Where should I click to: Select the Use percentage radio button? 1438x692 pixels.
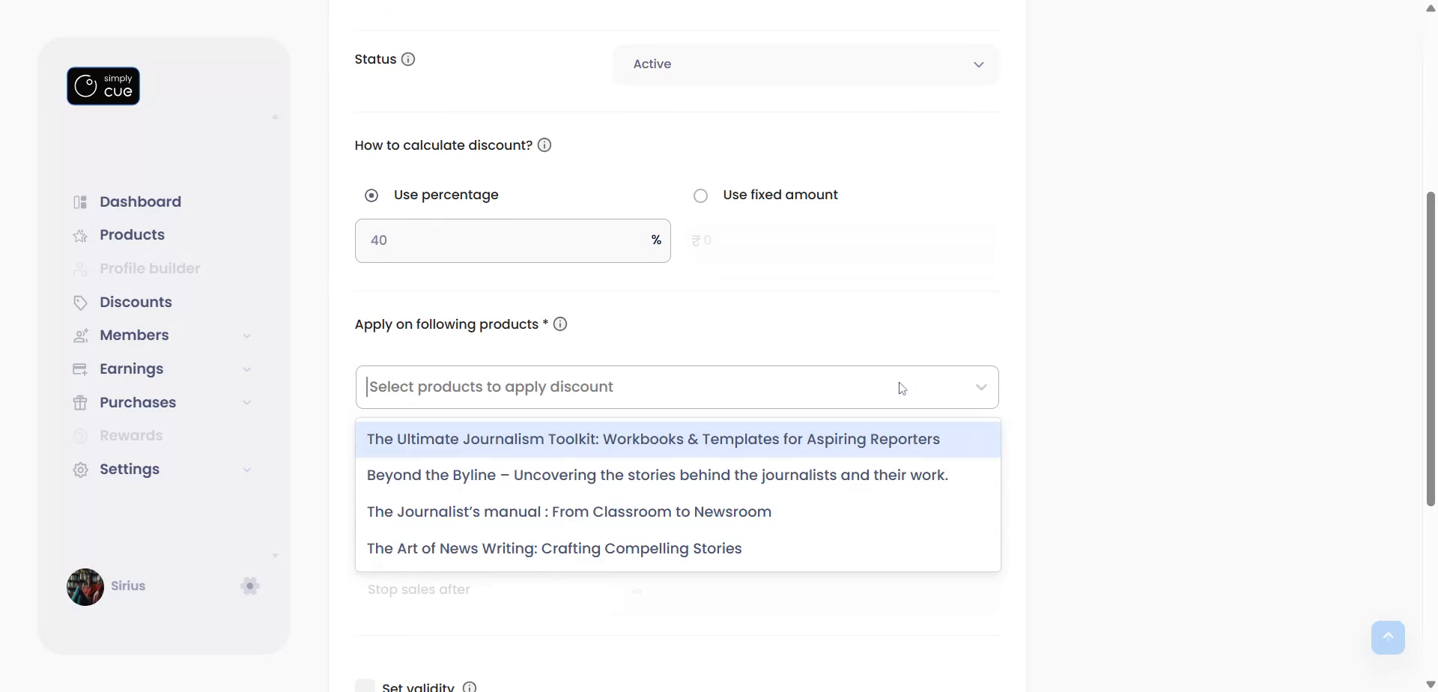click(371, 195)
